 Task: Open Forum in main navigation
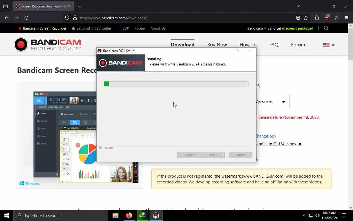[298, 44]
